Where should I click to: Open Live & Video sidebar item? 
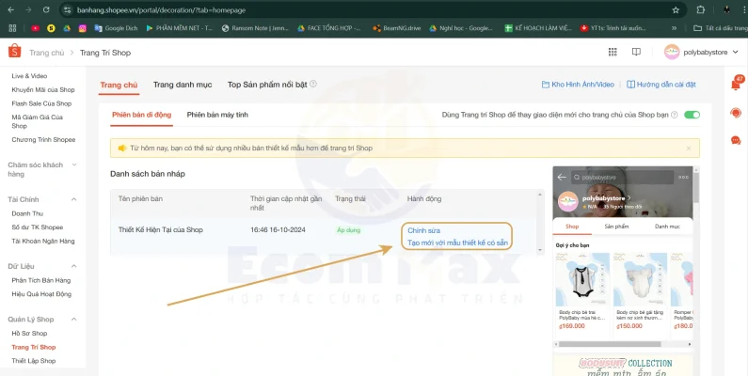tap(29, 76)
